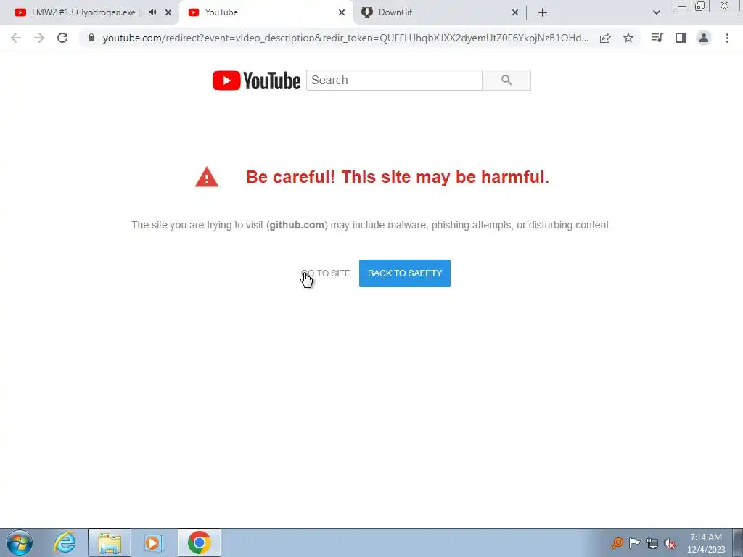Viewport: 743px width, 557px height.
Task: Click the browser forward arrow
Action: pos(39,38)
